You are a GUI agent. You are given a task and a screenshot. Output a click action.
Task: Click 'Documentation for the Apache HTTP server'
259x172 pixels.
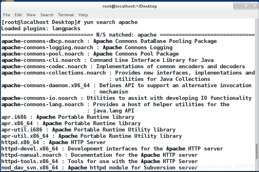point(134,155)
